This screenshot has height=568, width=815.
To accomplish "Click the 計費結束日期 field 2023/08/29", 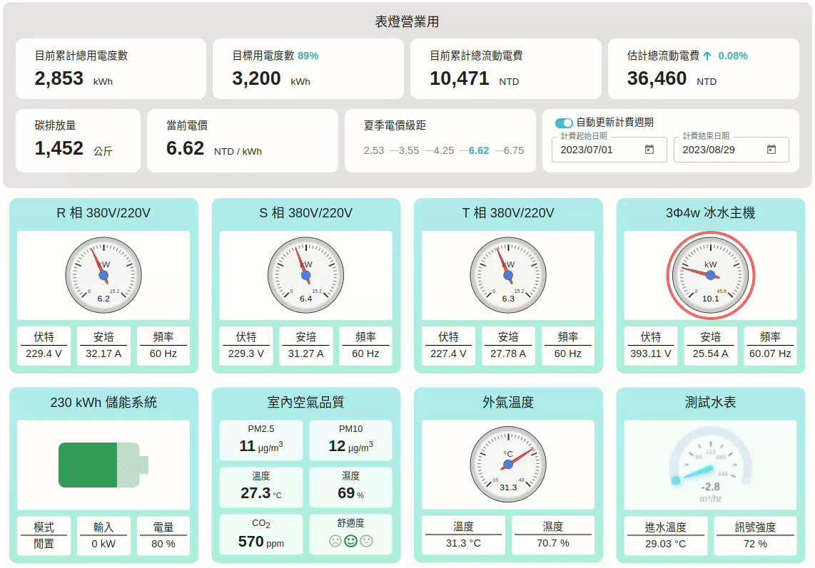I will 732,150.
